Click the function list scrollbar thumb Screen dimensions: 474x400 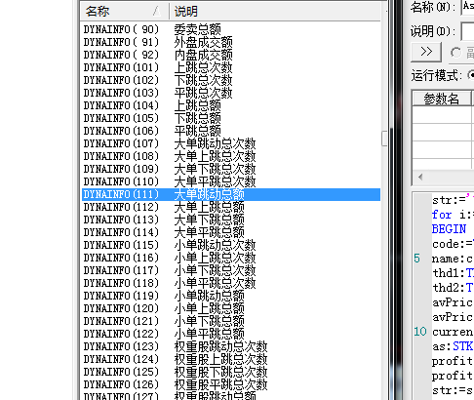[384, 139]
